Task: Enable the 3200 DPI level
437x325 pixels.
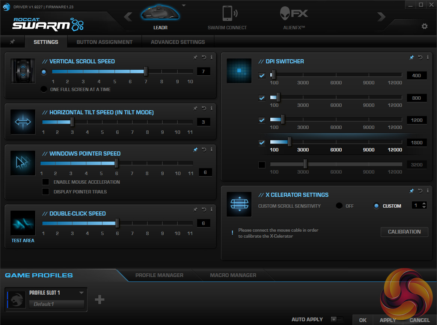Action: pos(262,165)
